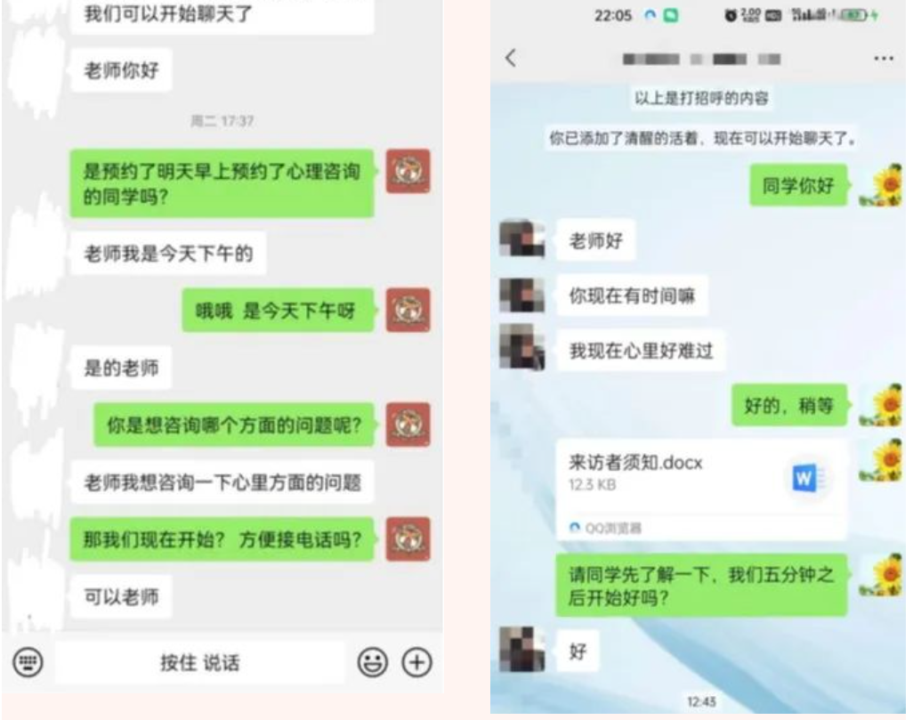Select message 那我们现在开始？方便接电话吗？

(222, 539)
